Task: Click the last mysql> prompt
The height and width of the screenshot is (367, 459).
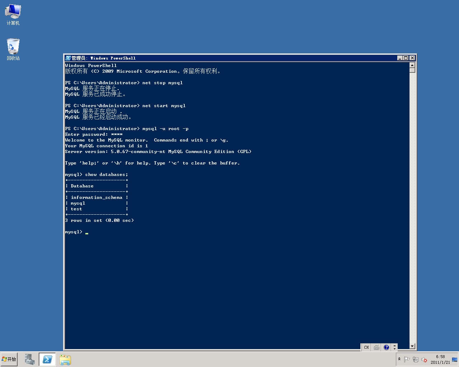Action: coord(74,232)
